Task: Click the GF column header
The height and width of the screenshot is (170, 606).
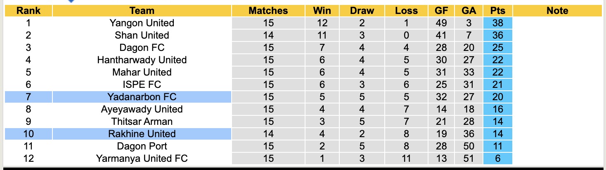Action: click(441, 11)
